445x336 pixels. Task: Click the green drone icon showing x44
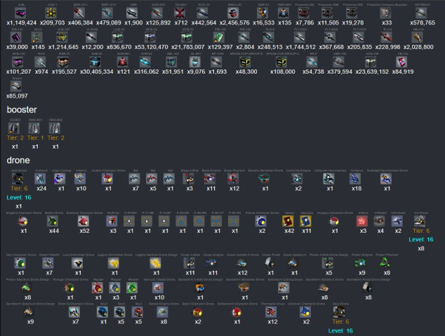[x=53, y=220]
